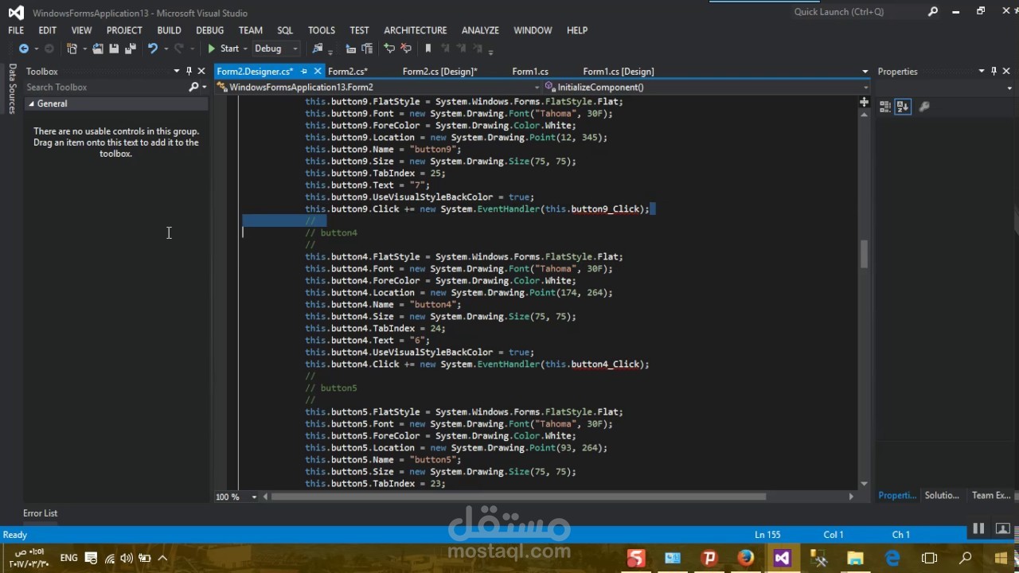Toggle a bookmark on the current line
Image resolution: width=1019 pixels, height=573 pixels.
tap(428, 49)
